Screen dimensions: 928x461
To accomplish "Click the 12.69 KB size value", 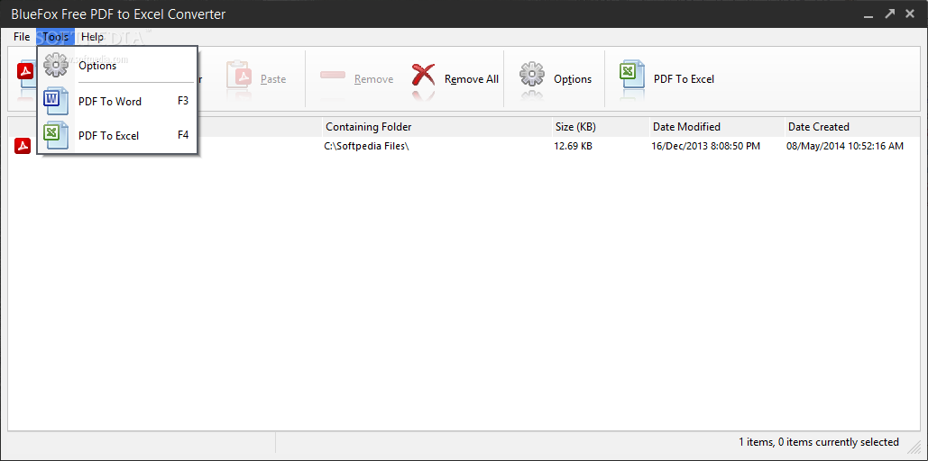I will [573, 146].
